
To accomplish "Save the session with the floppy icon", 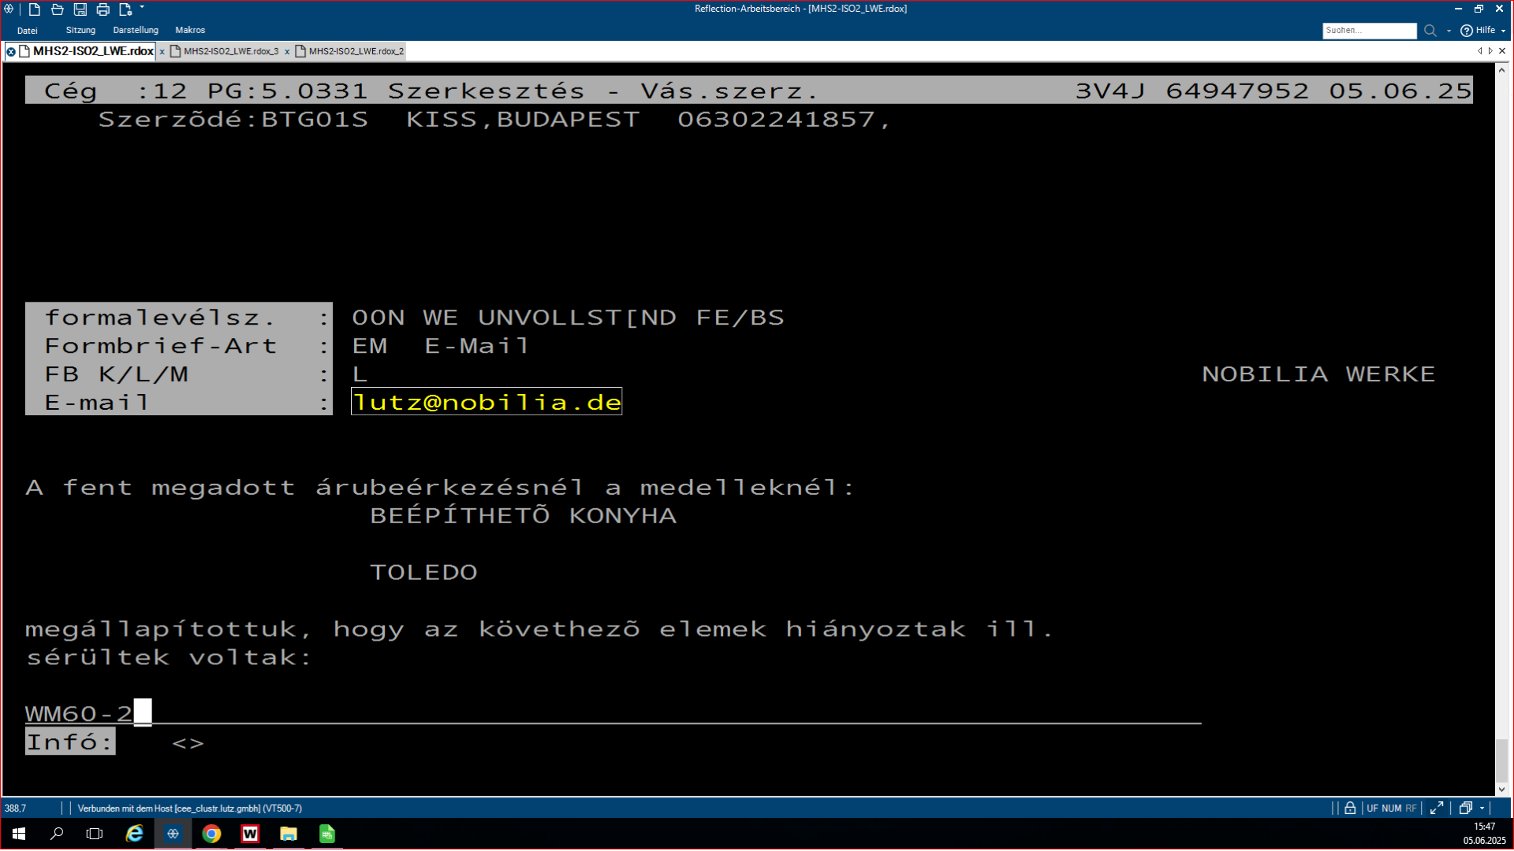I will tap(80, 9).
